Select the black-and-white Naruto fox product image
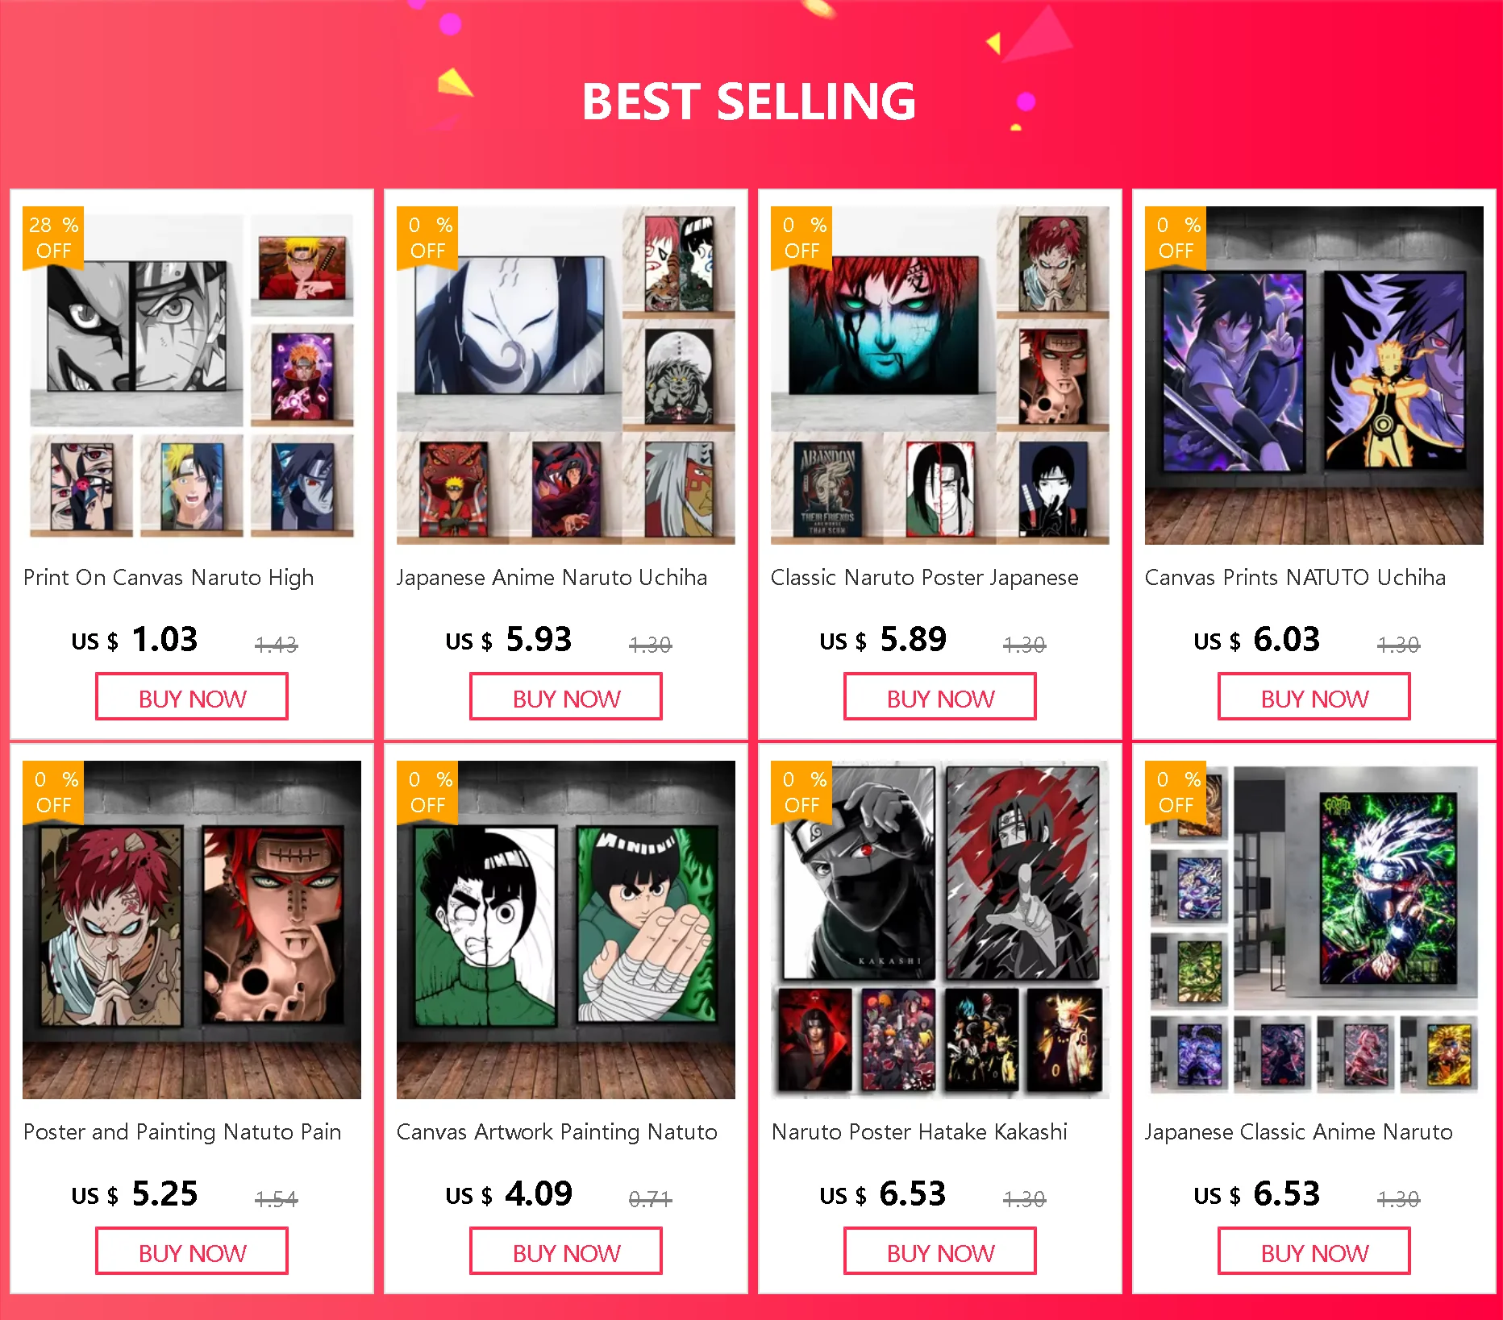Viewport: 1503px width, 1320px height. pyautogui.click(x=192, y=376)
